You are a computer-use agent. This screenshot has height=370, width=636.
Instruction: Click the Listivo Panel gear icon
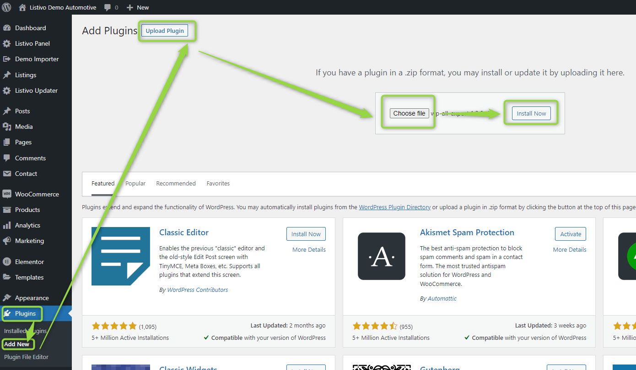click(x=7, y=43)
